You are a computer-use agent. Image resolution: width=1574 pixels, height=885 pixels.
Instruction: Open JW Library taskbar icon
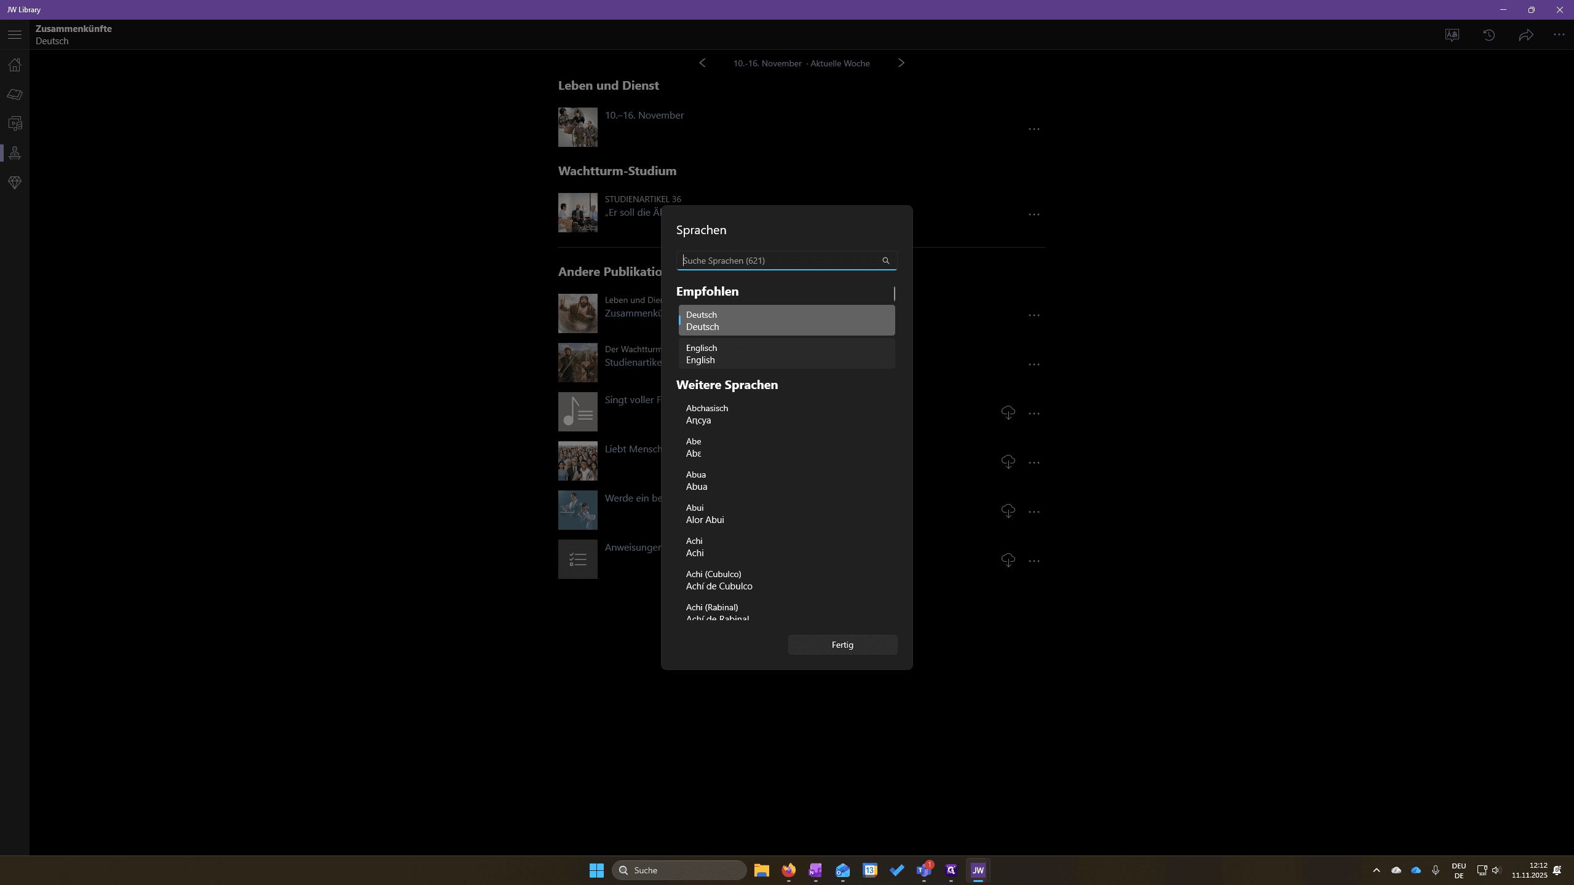pos(978,870)
